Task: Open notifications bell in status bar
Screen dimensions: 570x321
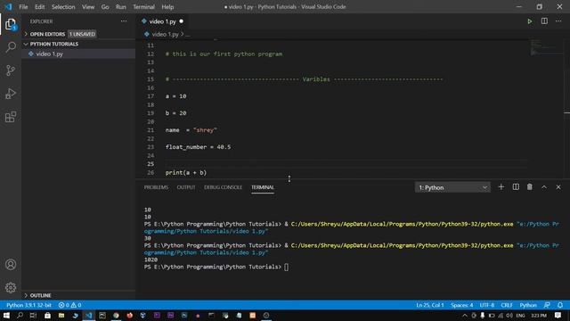Action: [560, 305]
